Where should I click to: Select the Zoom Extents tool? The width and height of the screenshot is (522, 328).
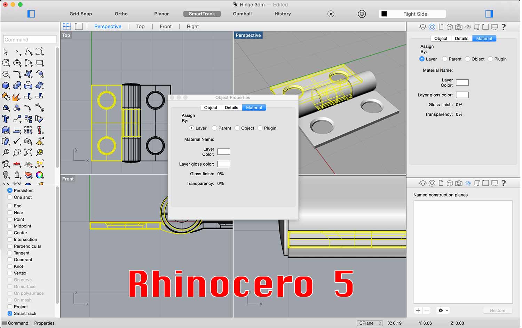coord(28,152)
